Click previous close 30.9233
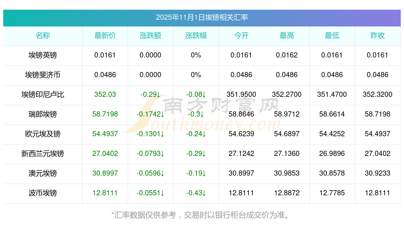Viewport: 404px width, 225px height. point(377,173)
